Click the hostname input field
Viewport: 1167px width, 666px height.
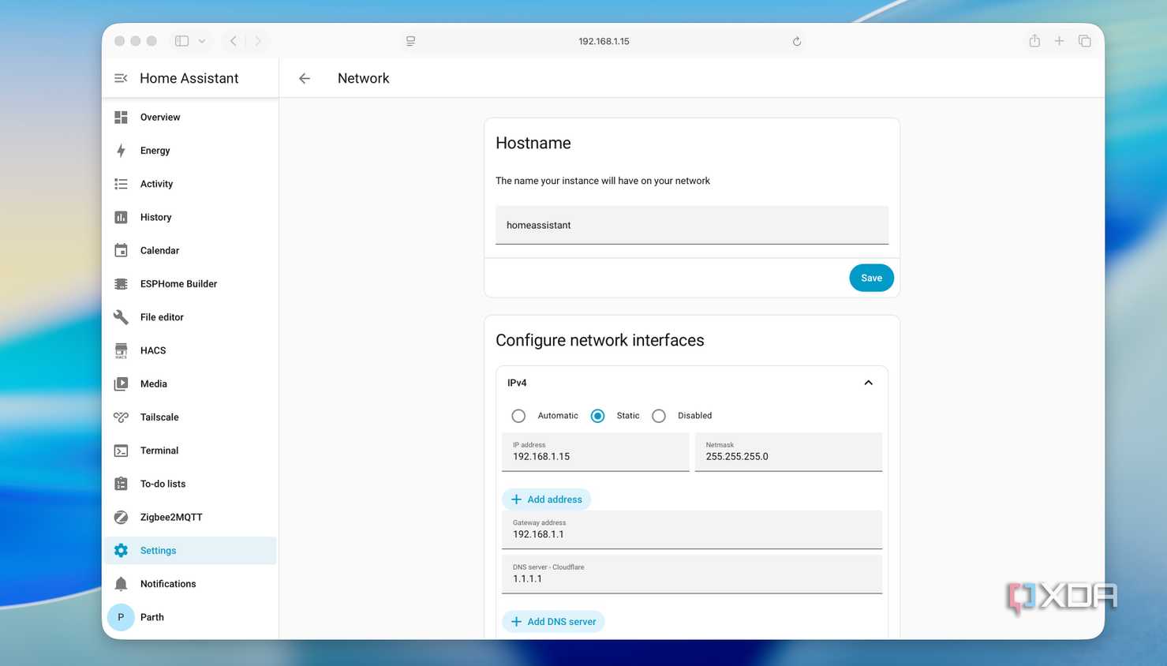click(692, 225)
